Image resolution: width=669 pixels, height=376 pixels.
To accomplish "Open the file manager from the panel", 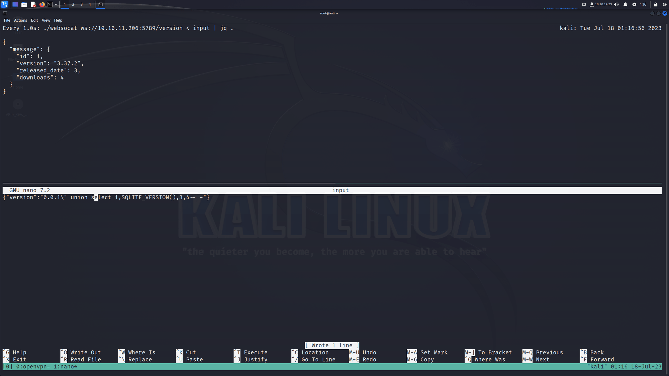I will [24, 4].
